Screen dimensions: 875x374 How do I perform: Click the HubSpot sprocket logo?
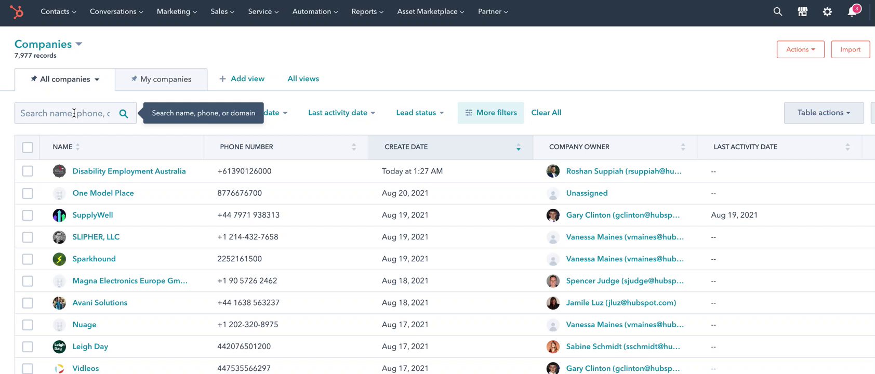[17, 11]
